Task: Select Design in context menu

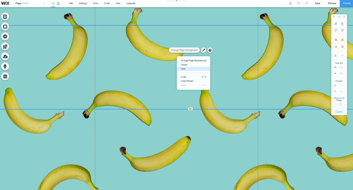Action: 193,65
